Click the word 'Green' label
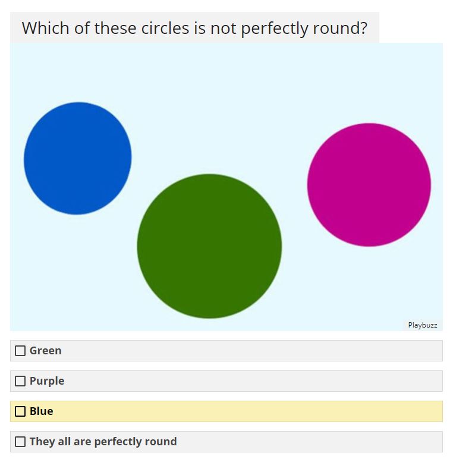The image size is (453, 475). click(x=45, y=351)
